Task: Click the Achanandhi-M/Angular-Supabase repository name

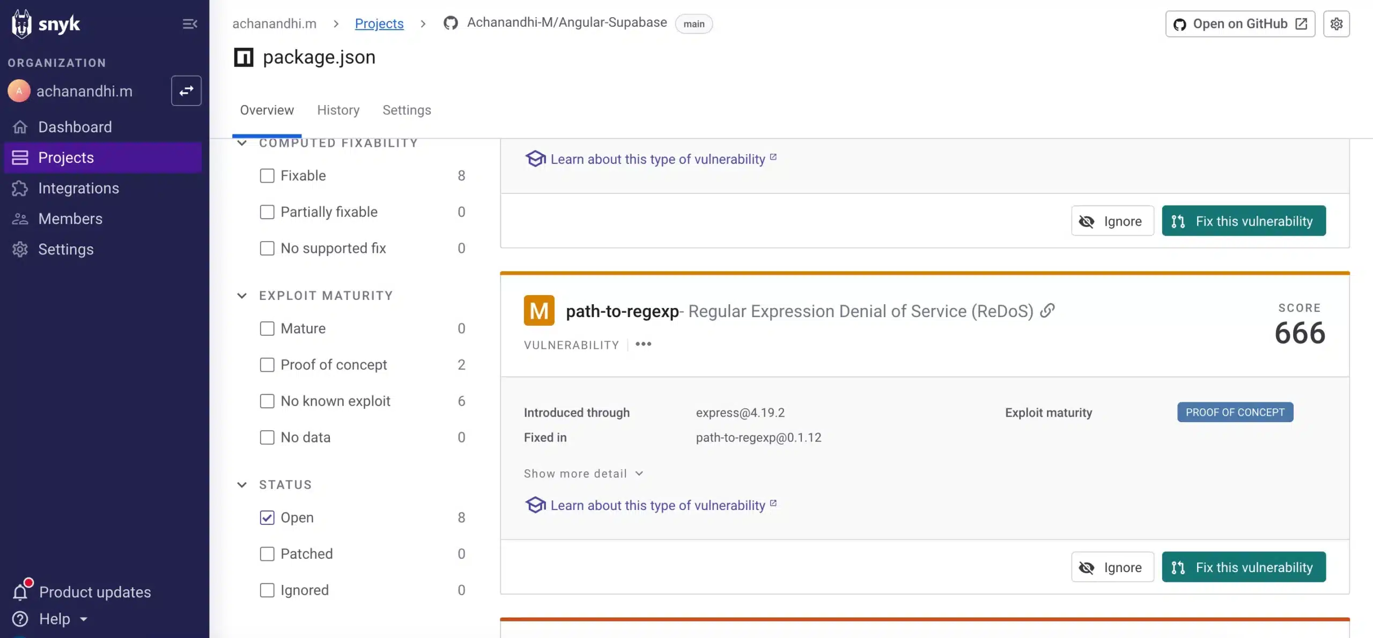Action: point(567,22)
